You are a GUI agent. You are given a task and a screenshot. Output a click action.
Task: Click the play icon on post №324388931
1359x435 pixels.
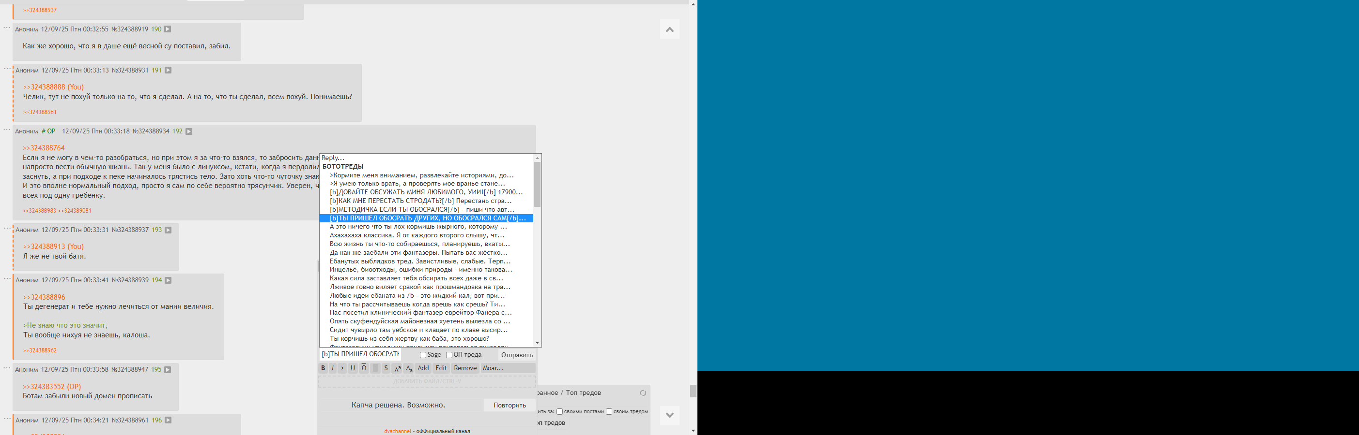pyautogui.click(x=168, y=71)
